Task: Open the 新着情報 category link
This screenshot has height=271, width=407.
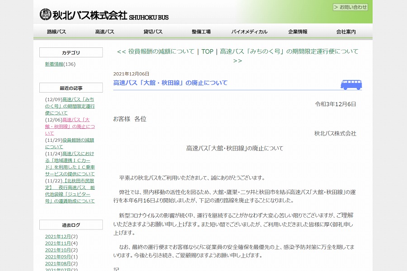Action: (54, 64)
